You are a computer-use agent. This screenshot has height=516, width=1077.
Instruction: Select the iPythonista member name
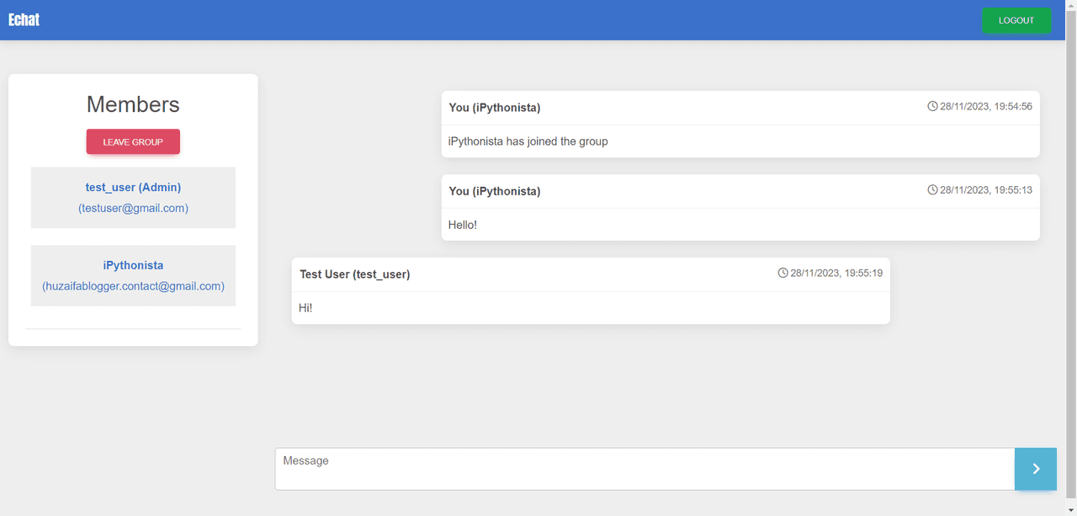[x=133, y=265]
